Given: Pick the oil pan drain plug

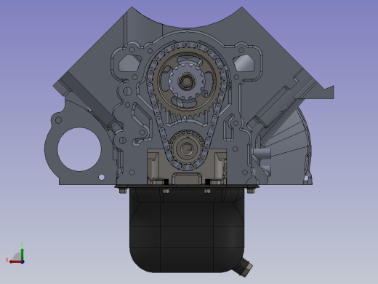Looking at the screenshot, I should point(246,269).
